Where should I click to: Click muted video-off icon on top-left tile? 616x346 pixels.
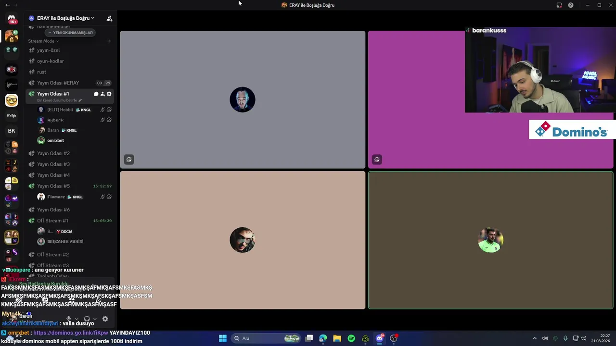pyautogui.click(x=129, y=160)
